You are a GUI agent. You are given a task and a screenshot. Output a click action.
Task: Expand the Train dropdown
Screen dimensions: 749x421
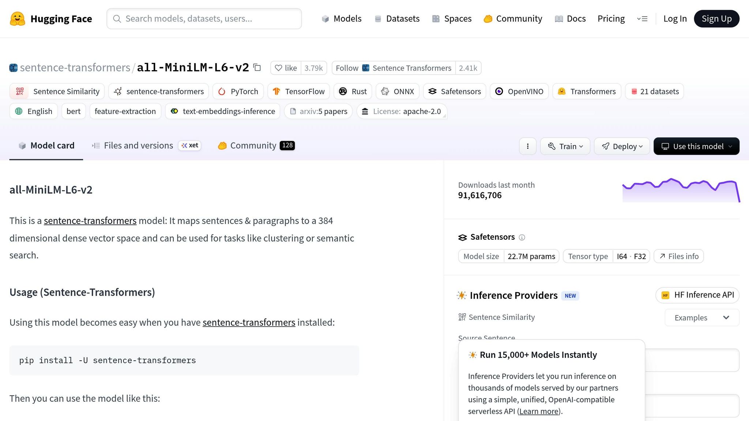pyautogui.click(x=565, y=146)
